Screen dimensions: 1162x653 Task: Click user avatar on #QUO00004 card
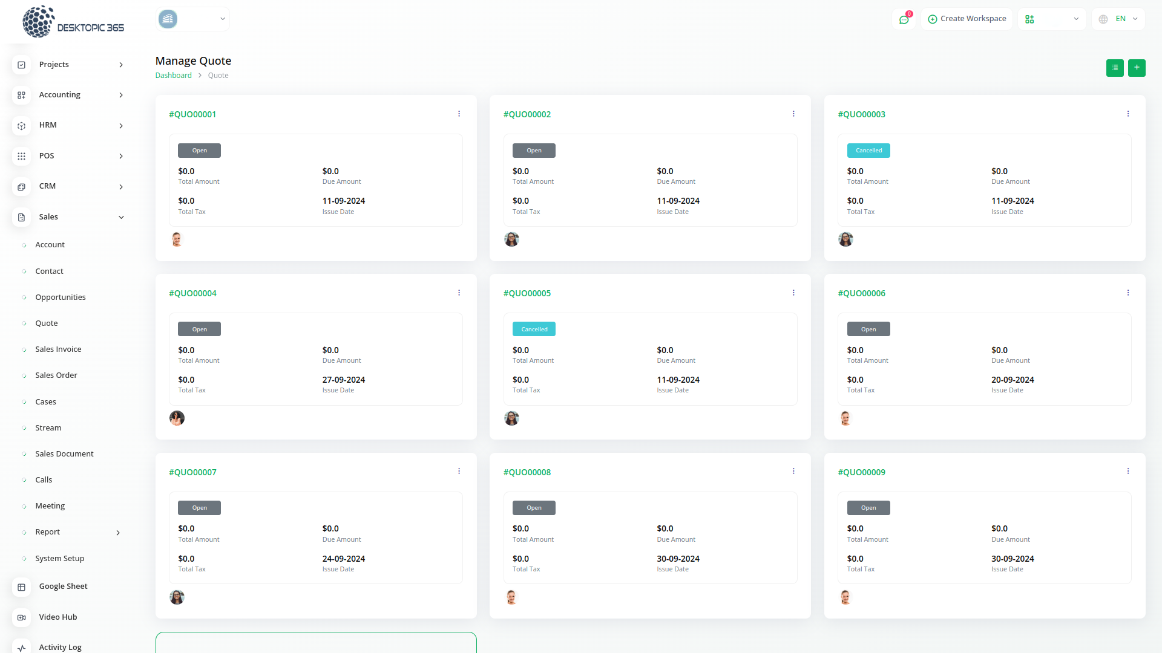(x=177, y=418)
